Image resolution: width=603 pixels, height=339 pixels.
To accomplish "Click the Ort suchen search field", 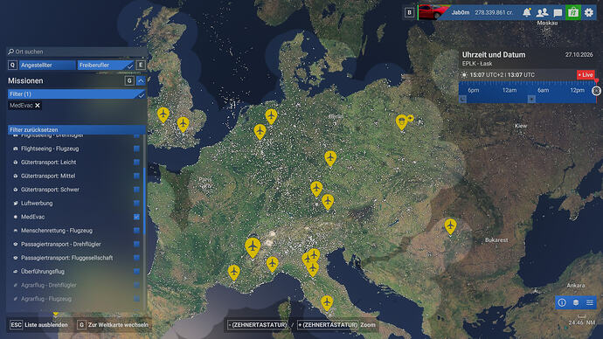I will [x=77, y=52].
